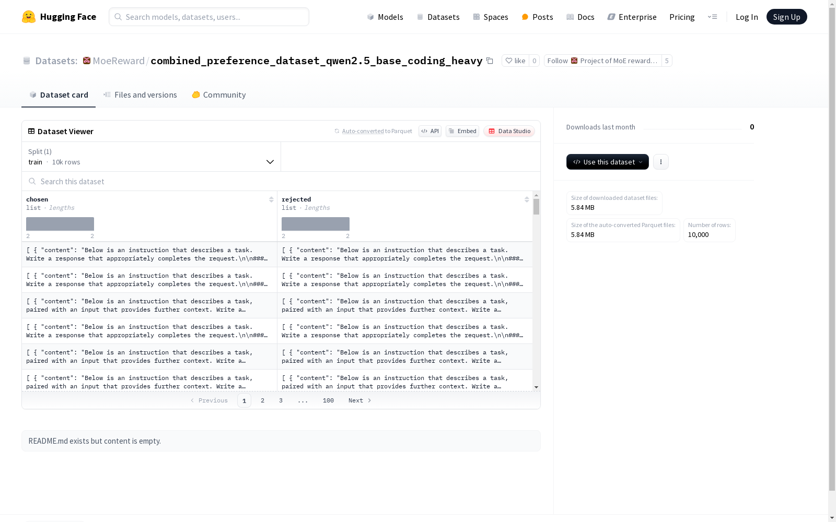Viewport: 836px width, 522px height.
Task: Open Data Studio
Action: [x=509, y=131]
